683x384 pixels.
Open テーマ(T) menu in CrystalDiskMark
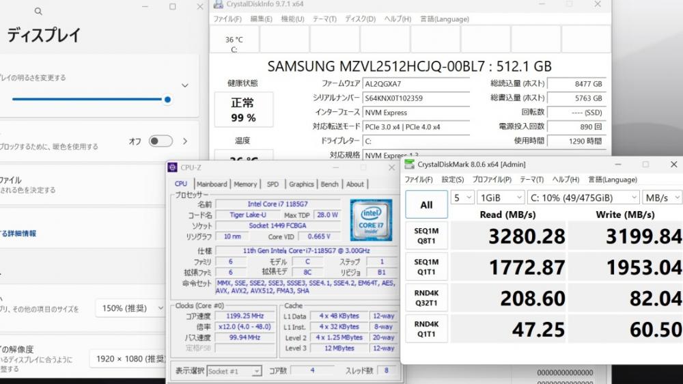point(531,180)
